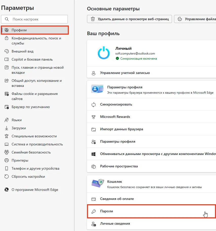The height and width of the screenshot is (231, 216).
Task: Click the Edge logo next to О программе
Action: [x=7, y=190]
